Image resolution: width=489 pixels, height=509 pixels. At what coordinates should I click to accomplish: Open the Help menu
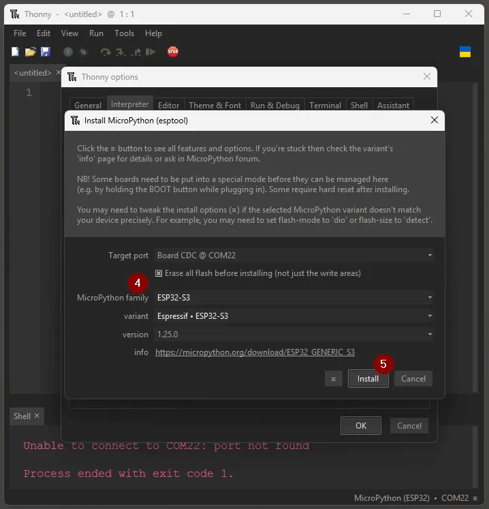coord(153,33)
